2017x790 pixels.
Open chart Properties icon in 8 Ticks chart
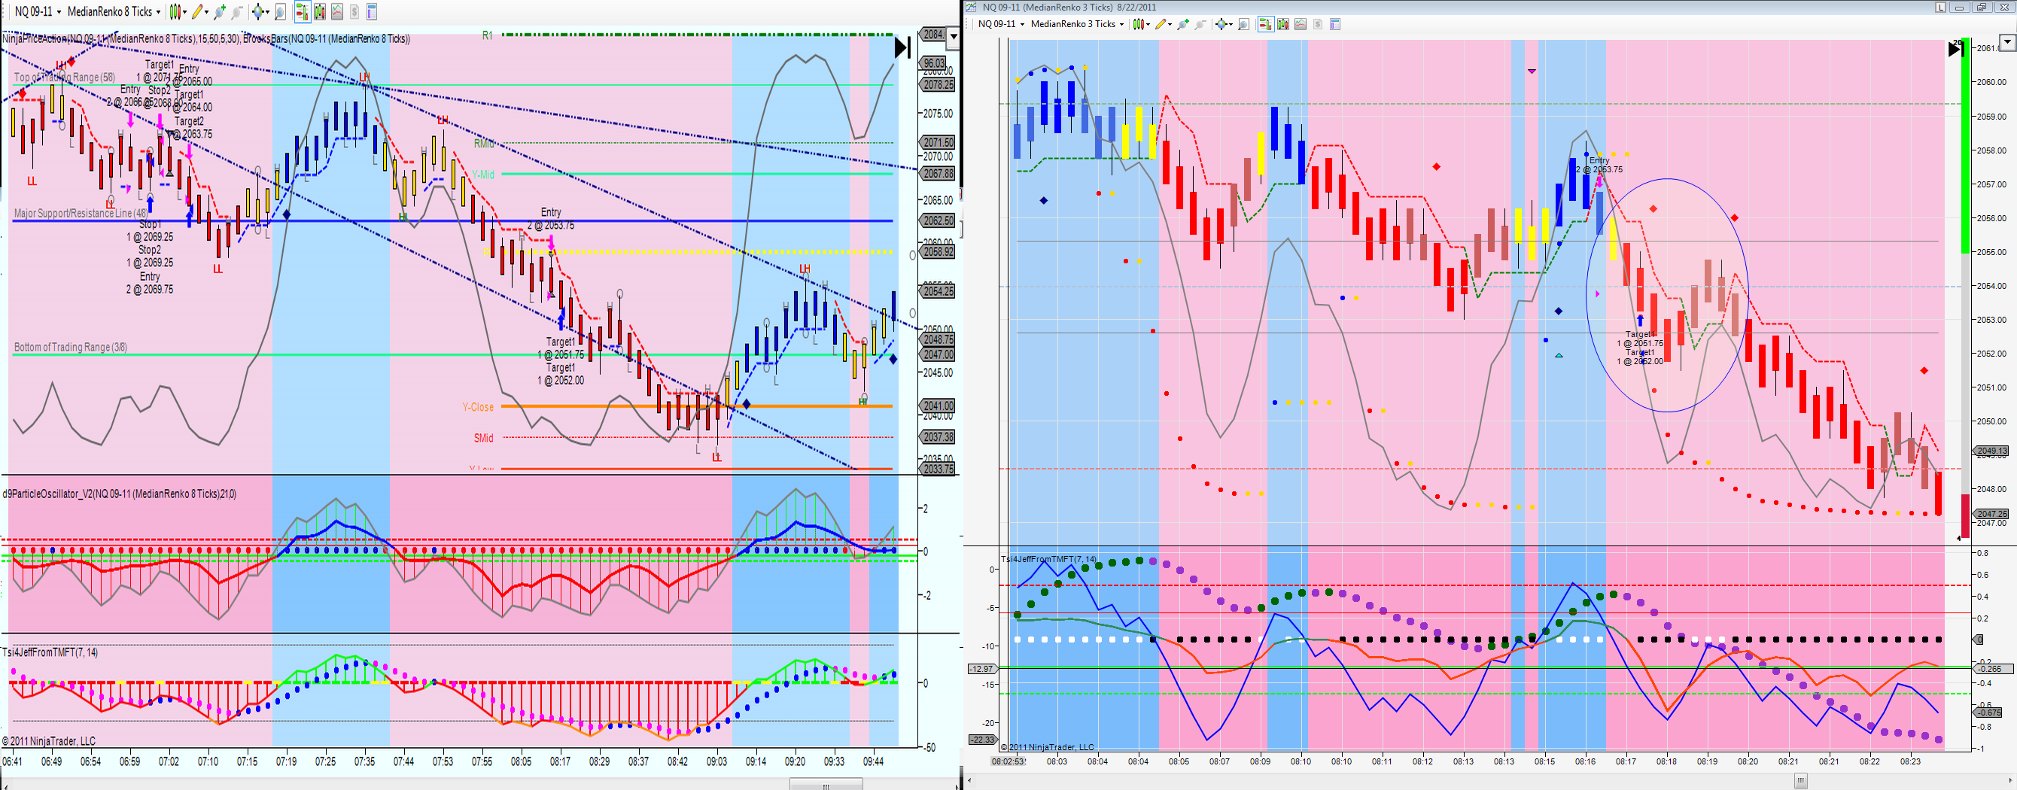tap(372, 12)
